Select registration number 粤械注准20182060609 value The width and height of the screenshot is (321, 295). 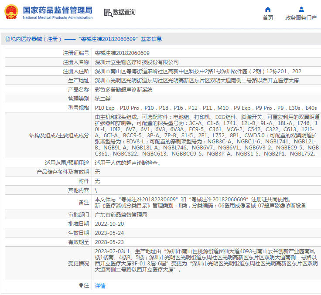pyautogui.click(x=122, y=53)
